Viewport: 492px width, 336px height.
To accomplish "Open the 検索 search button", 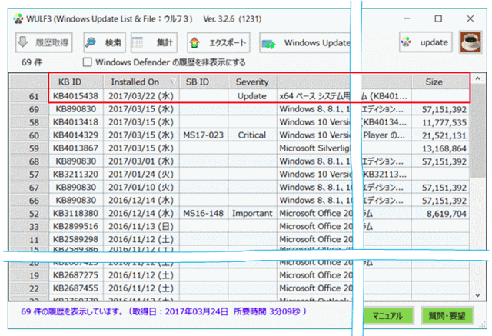I will point(105,42).
